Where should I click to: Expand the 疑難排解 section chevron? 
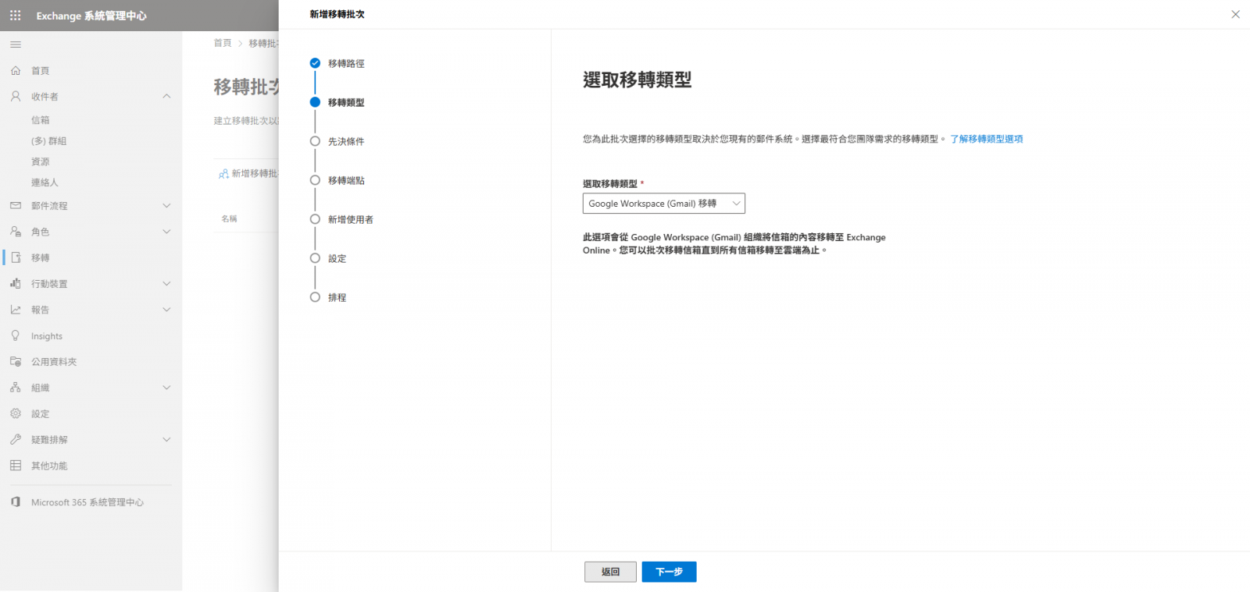pos(166,439)
